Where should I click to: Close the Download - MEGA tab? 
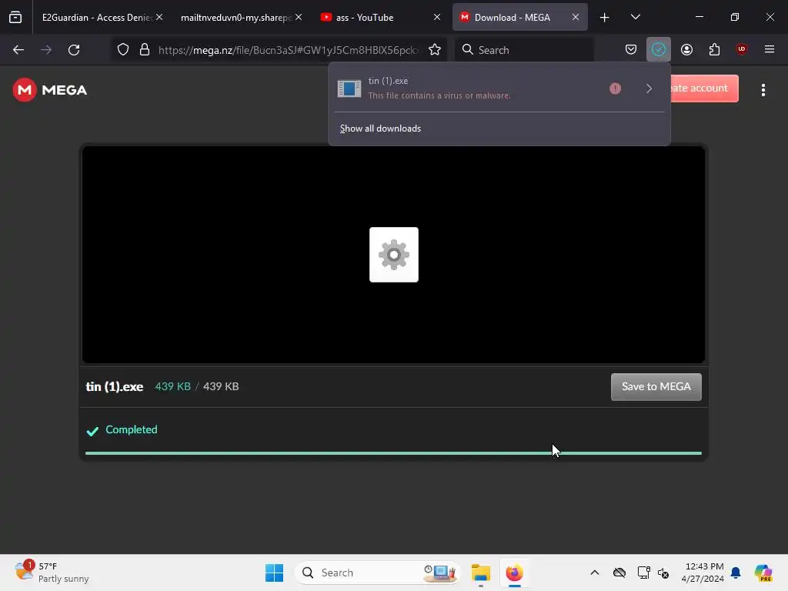pos(576,17)
